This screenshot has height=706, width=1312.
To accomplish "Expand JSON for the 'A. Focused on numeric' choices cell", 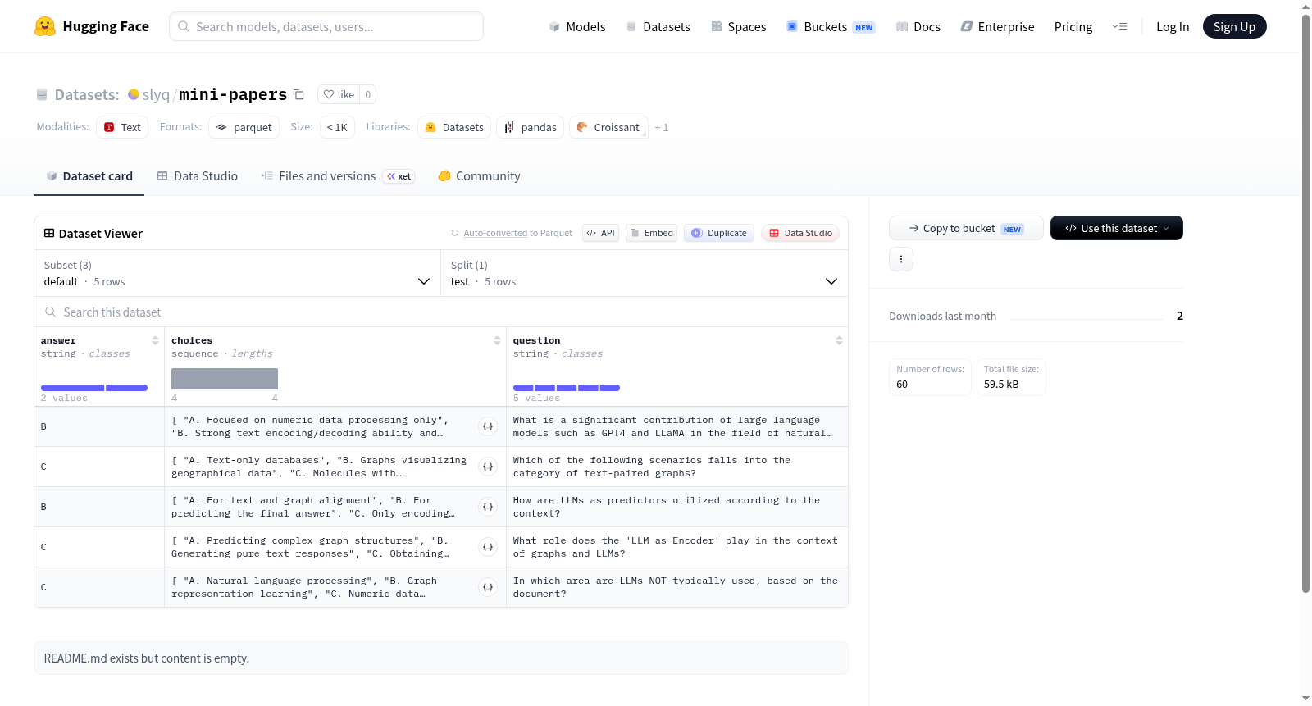I will [x=488, y=426].
